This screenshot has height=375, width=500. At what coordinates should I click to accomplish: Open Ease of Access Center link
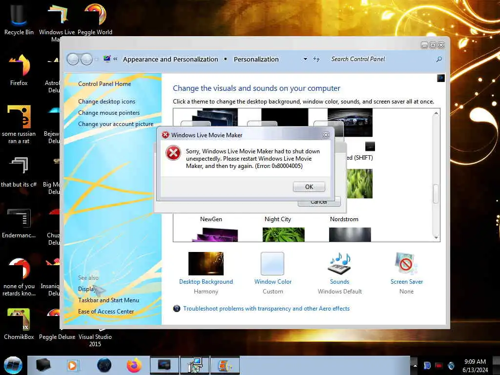106,312
